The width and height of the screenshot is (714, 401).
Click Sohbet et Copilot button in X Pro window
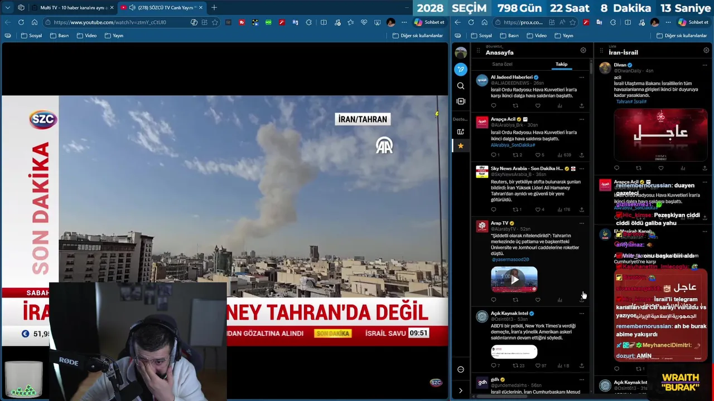click(x=693, y=22)
